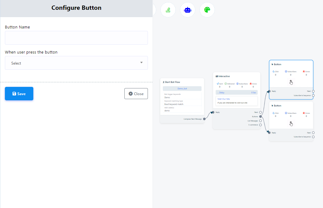Click the E-commerce output port
This screenshot has width=323, height=208.
pyautogui.click(x=260, y=125)
